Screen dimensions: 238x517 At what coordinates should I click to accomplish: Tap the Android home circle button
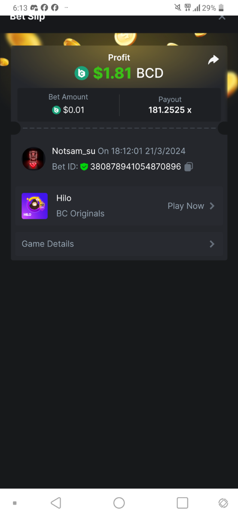[119, 503]
